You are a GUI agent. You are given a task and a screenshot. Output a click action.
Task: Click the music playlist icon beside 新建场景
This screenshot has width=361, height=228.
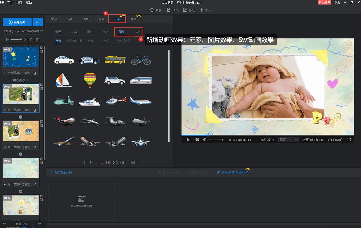38,22
